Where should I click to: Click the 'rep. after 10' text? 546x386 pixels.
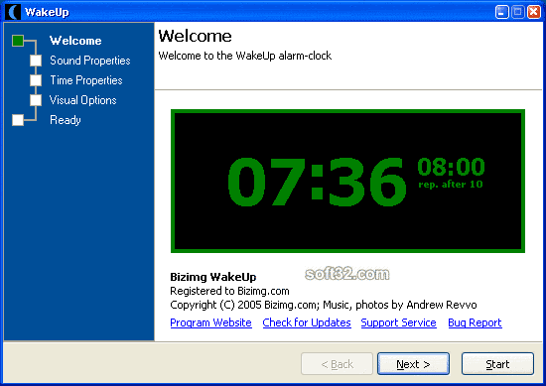coord(451,185)
